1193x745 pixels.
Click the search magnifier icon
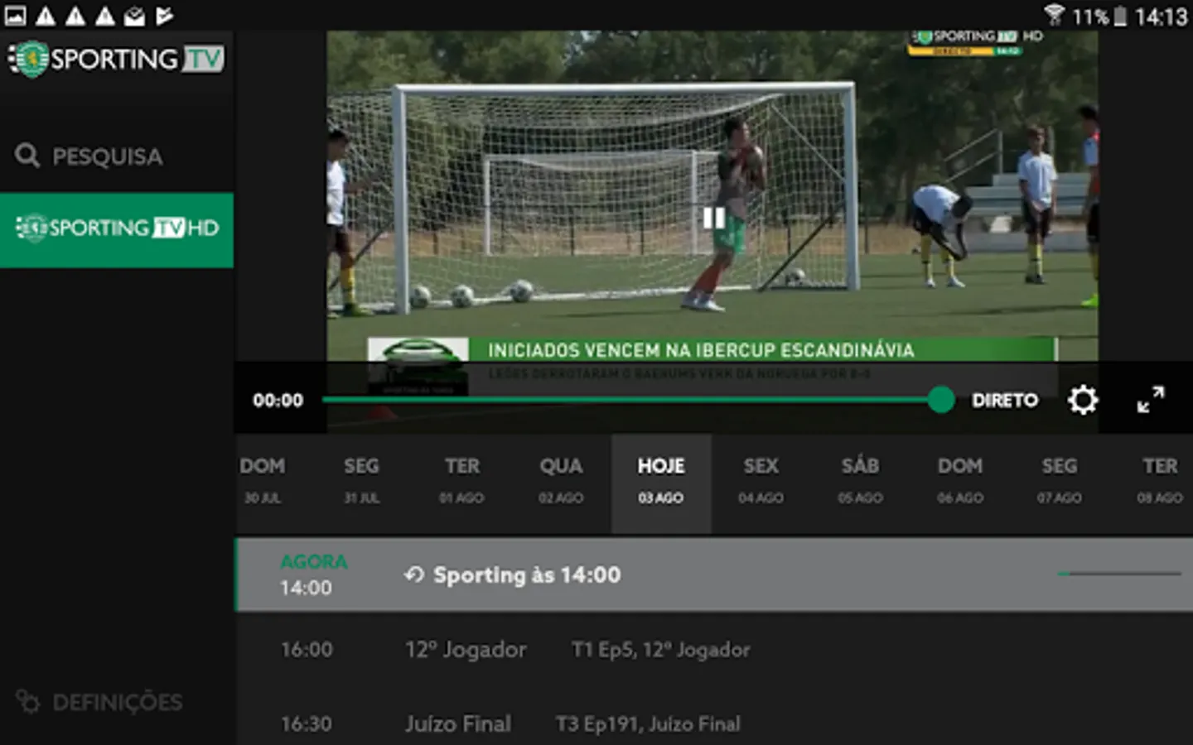click(x=27, y=155)
